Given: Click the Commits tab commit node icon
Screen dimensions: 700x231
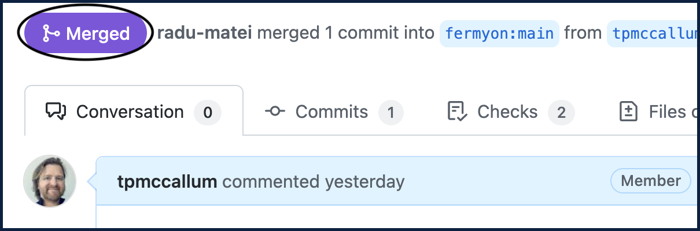Looking at the screenshot, I should click(x=275, y=111).
